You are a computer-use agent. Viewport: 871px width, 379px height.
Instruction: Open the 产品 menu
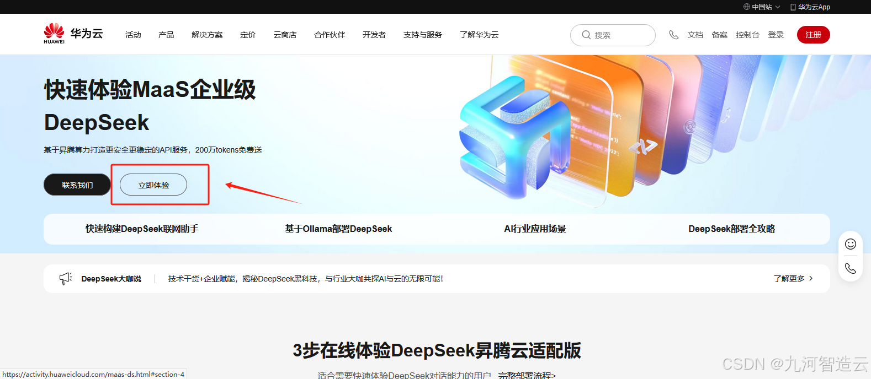pos(166,35)
